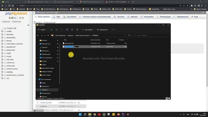The height and width of the screenshot is (117, 208).
Task: Open the online-edu database in sidebar
Action: [x=11, y=66]
